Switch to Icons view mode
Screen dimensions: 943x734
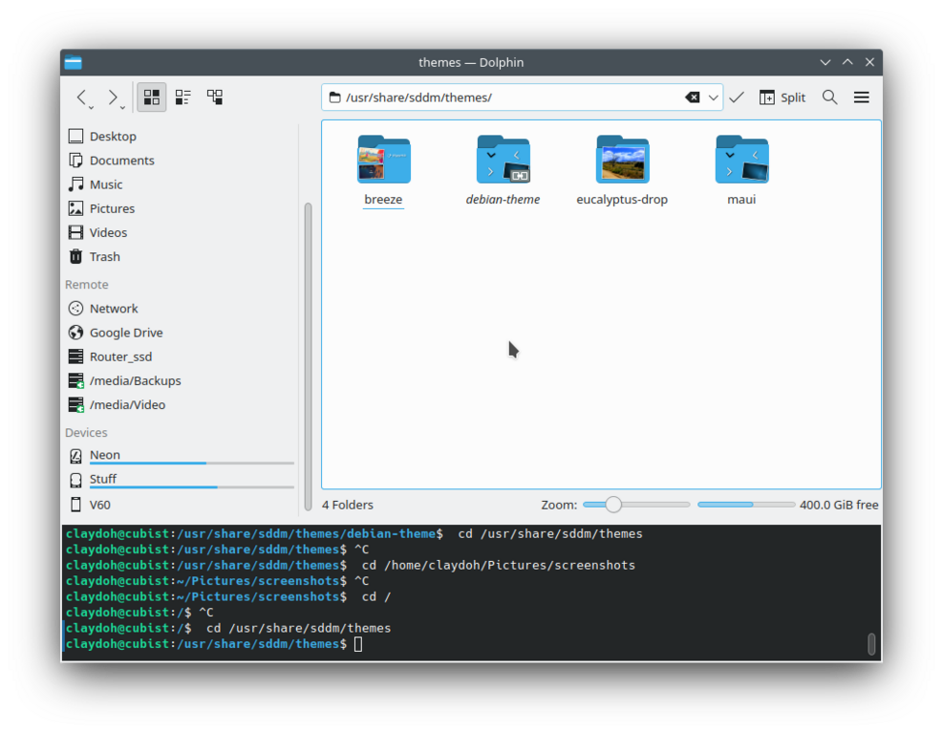tap(151, 97)
